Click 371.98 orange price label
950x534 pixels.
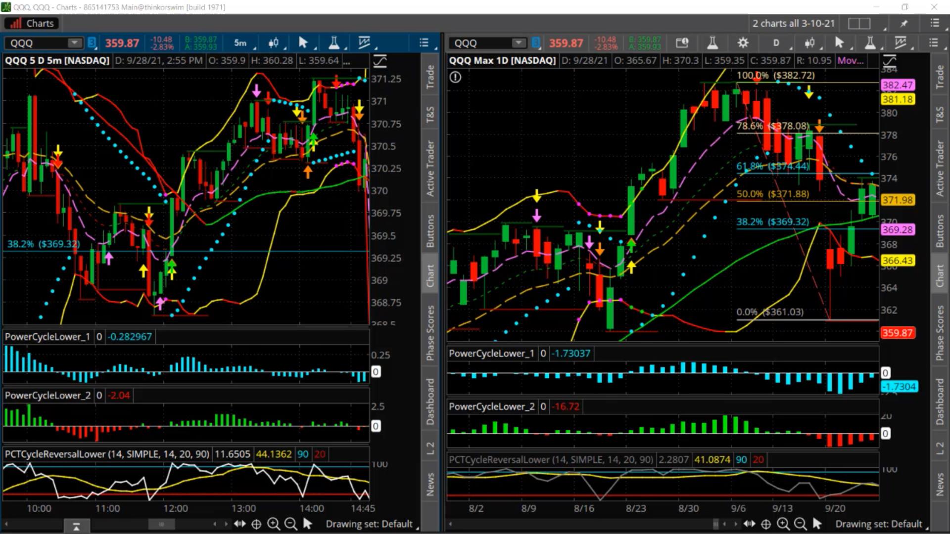898,200
